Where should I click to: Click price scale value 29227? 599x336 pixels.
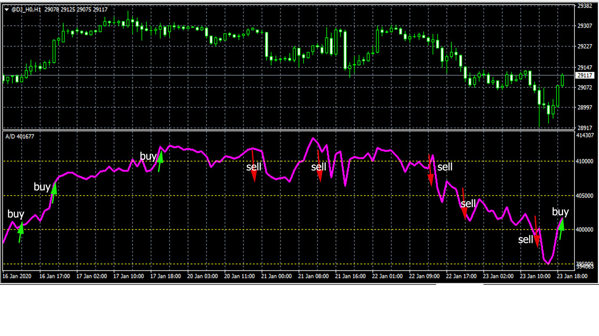point(585,46)
